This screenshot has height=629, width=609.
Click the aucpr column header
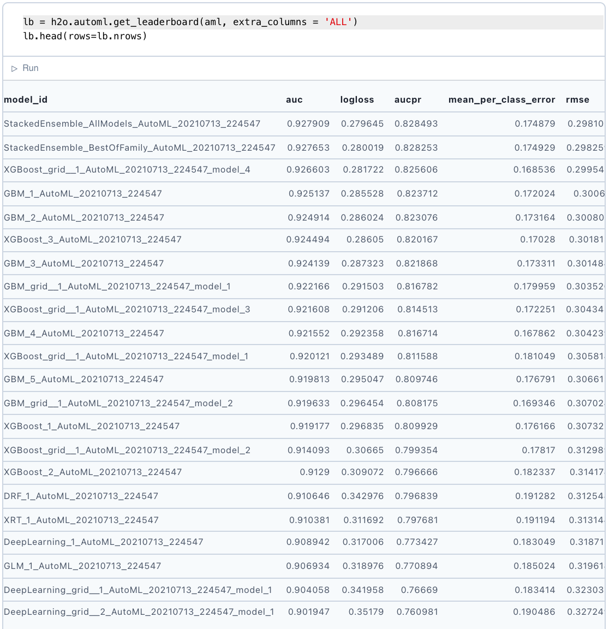[408, 99]
